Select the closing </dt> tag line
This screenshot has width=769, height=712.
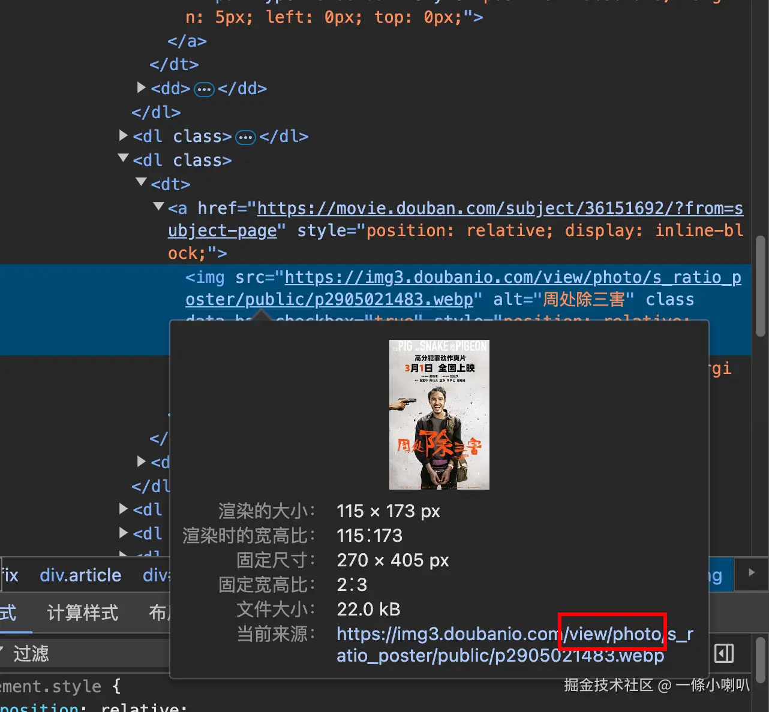[x=174, y=64]
